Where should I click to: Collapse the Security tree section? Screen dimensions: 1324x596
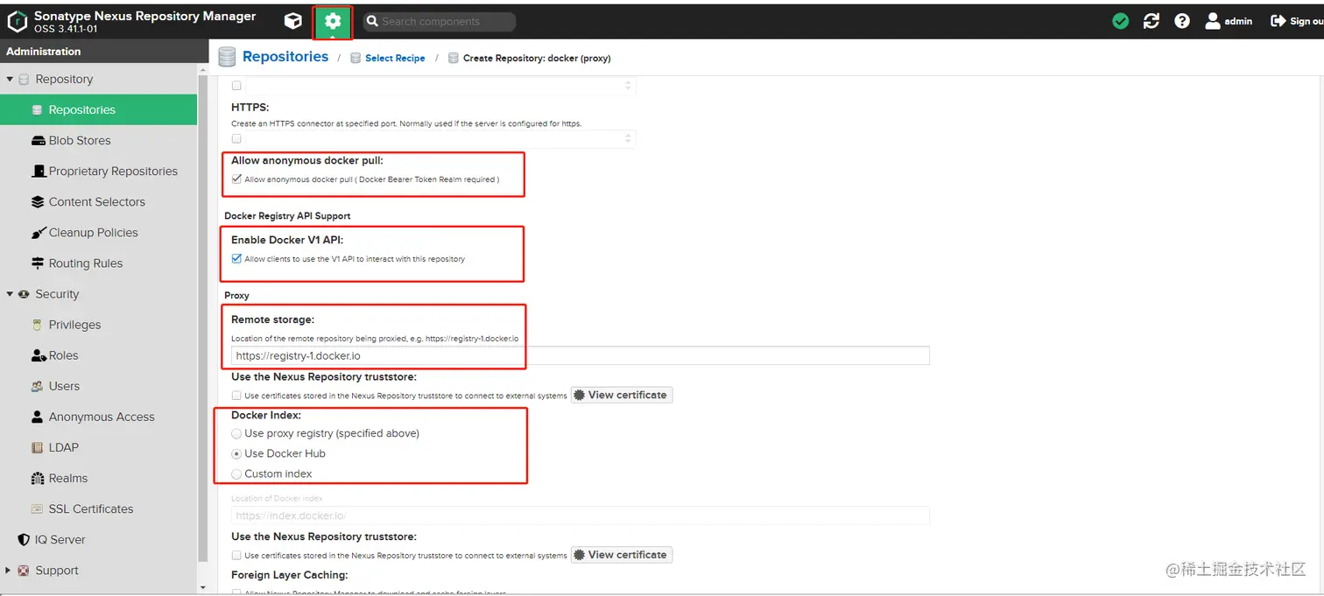pyautogui.click(x=10, y=294)
